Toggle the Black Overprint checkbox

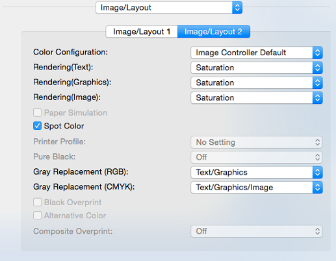[37, 203]
